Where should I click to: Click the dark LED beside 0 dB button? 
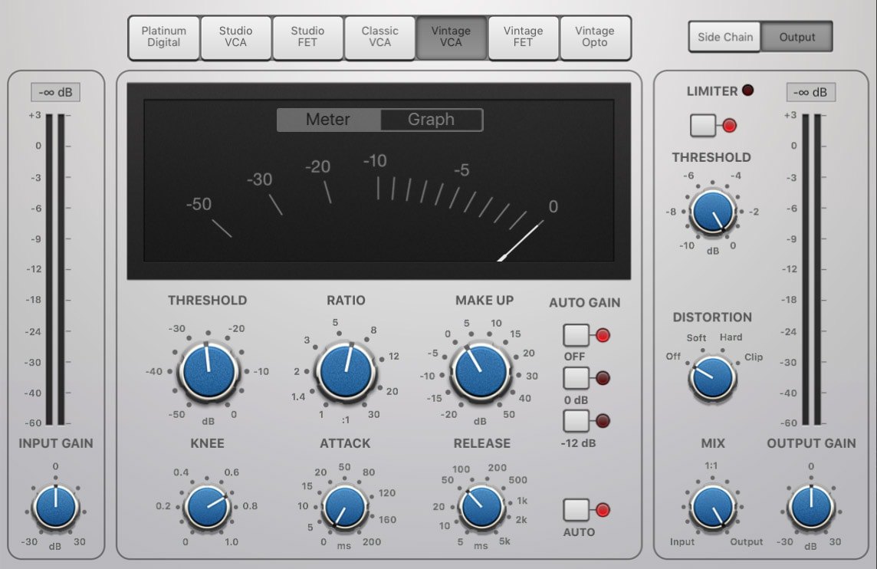click(x=603, y=378)
